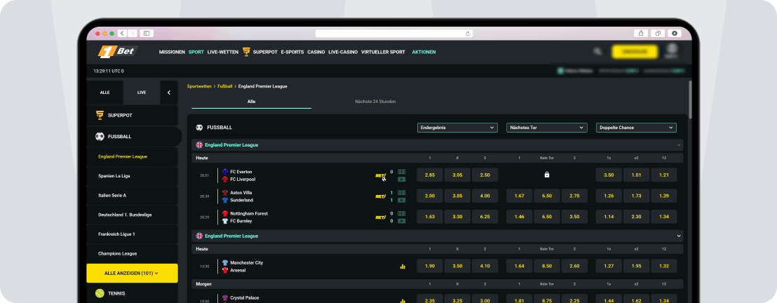Go to the E-Sports section
The width and height of the screenshot is (777, 303).
pos(292,52)
